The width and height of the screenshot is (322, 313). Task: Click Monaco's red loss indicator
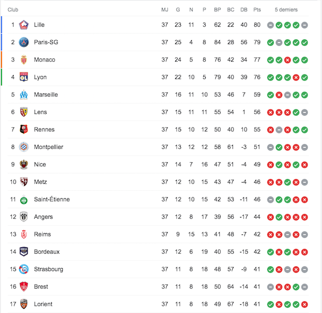click(x=287, y=60)
